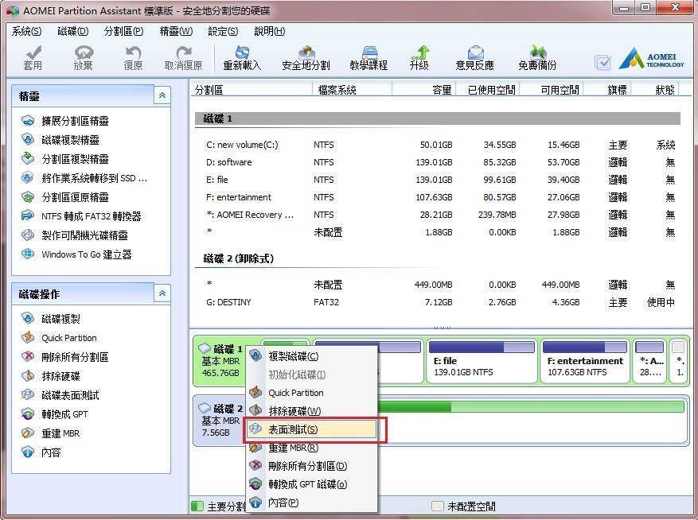This screenshot has height=520, width=698.
Task: Sort by the 旗標 column header
Action: (607, 90)
